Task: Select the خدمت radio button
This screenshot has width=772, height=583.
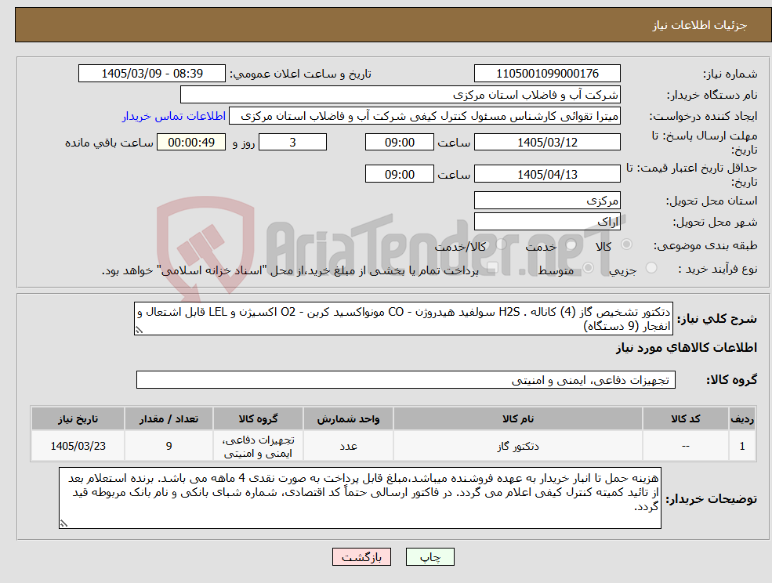Action: tap(571, 244)
